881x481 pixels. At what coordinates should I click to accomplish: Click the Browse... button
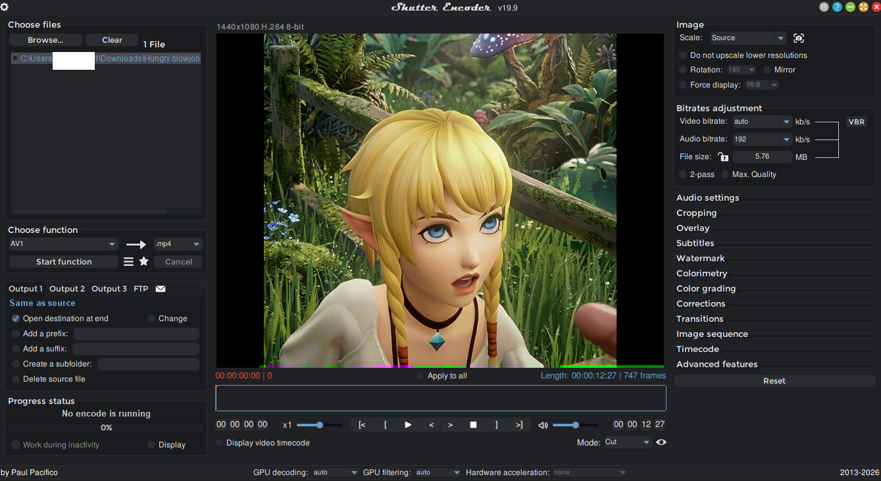coord(45,40)
